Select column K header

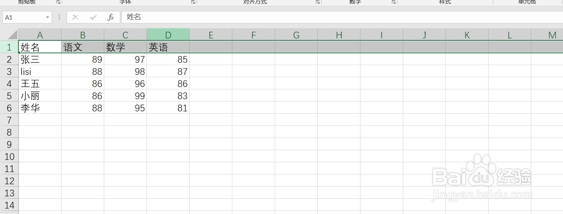[467, 35]
